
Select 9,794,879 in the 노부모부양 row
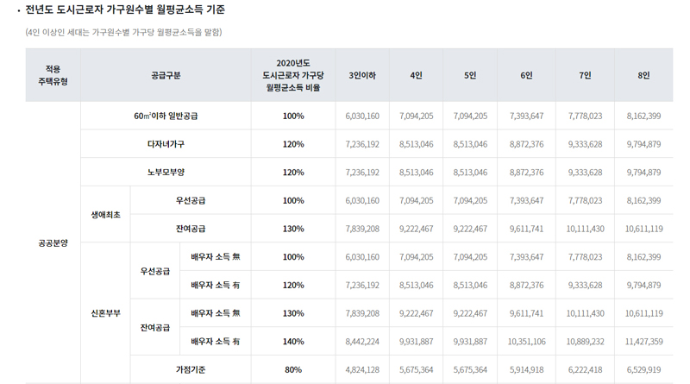click(x=643, y=173)
